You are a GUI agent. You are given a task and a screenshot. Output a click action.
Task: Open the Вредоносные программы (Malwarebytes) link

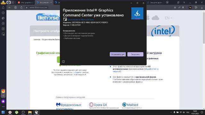point(69,107)
